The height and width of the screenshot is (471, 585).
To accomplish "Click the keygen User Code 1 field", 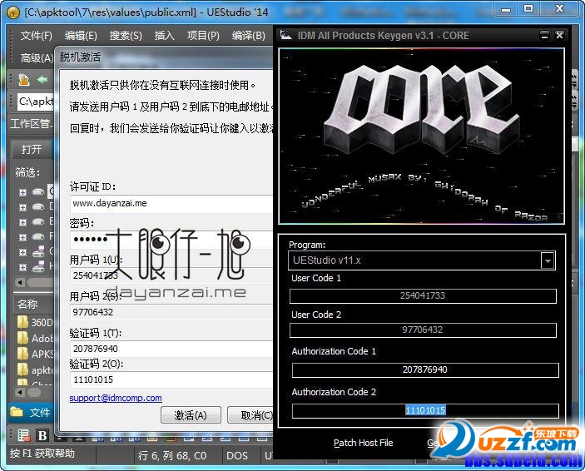I will 423,296.
